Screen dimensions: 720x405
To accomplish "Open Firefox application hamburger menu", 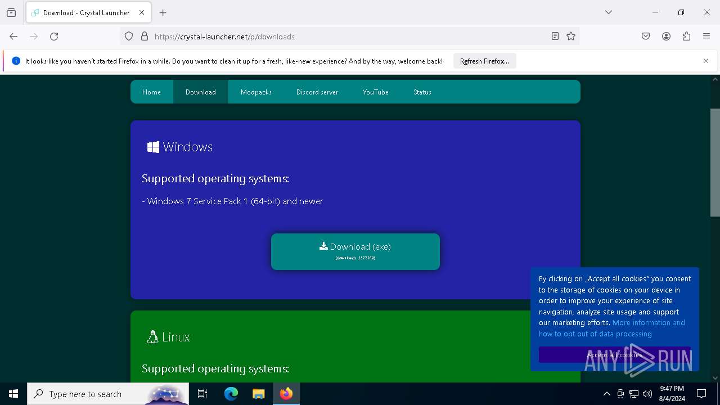I will pos(706,37).
